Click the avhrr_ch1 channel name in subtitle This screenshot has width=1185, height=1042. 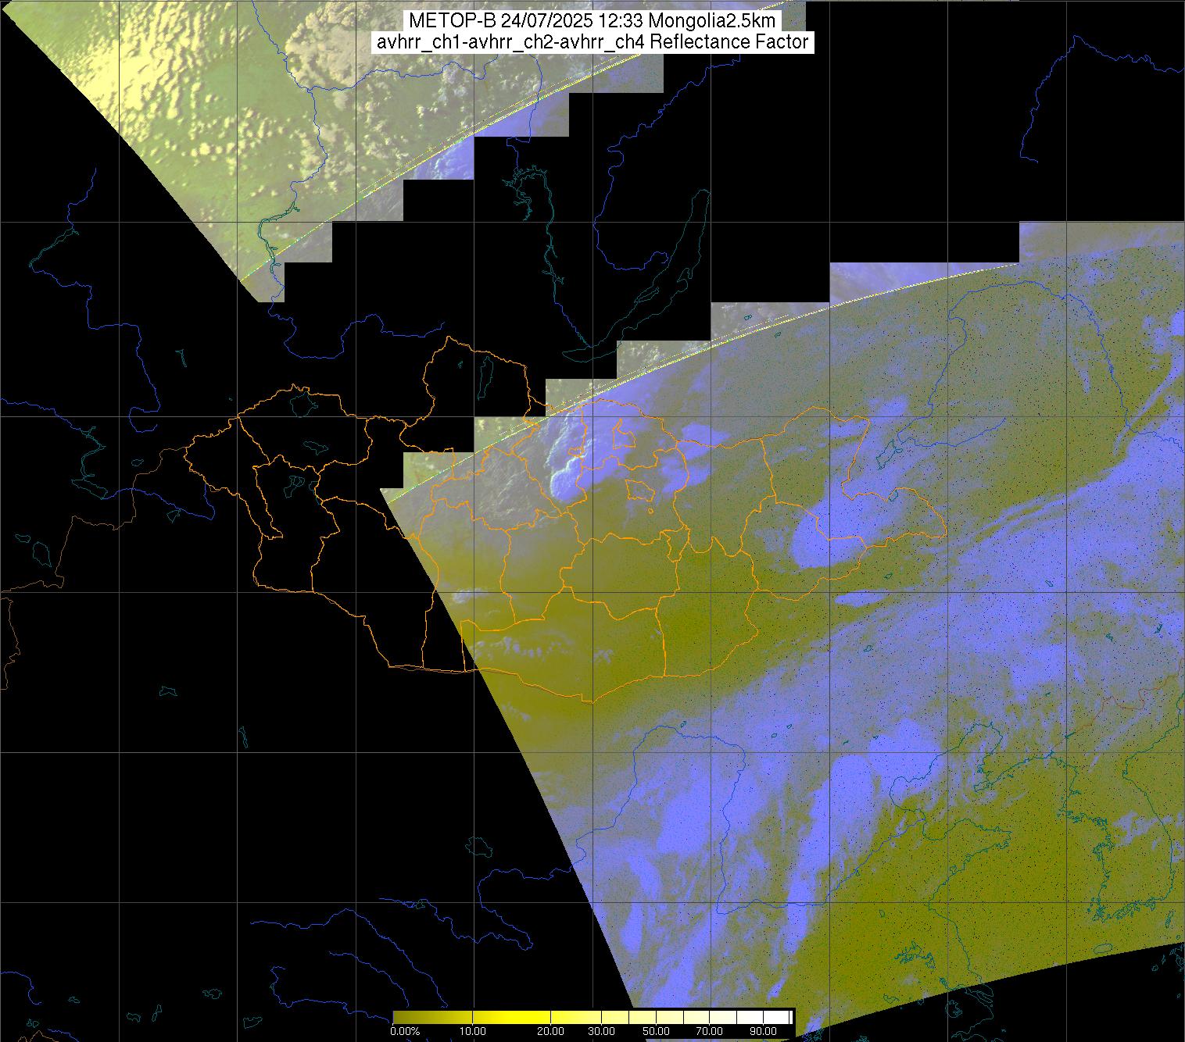[413, 42]
